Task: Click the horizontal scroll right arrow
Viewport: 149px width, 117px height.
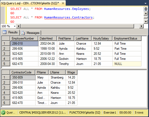Action: pos(142,26)
